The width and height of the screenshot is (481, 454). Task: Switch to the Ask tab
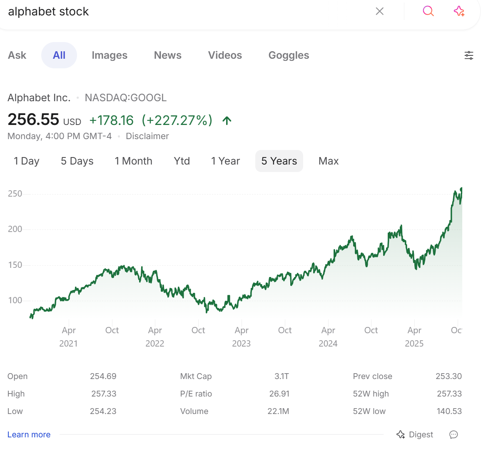[17, 55]
